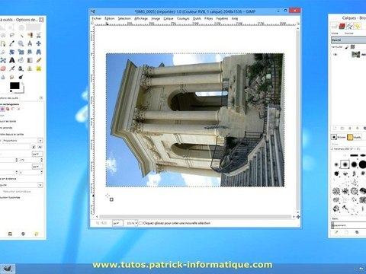This screenshot has height=274, width=366.
Task: Select the Move tool
Action: point(39,43)
